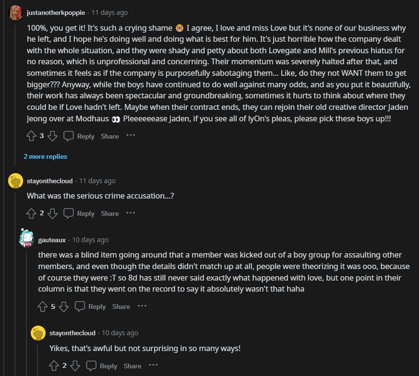The width and height of the screenshot is (419, 376).
Task: Share stayonthecloud's serious crime question
Action: pyautogui.click(x=110, y=213)
